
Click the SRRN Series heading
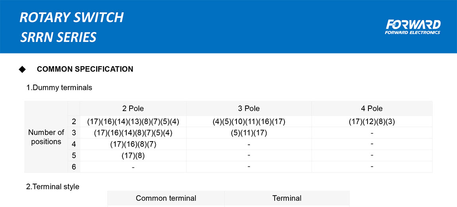pyautogui.click(x=58, y=37)
